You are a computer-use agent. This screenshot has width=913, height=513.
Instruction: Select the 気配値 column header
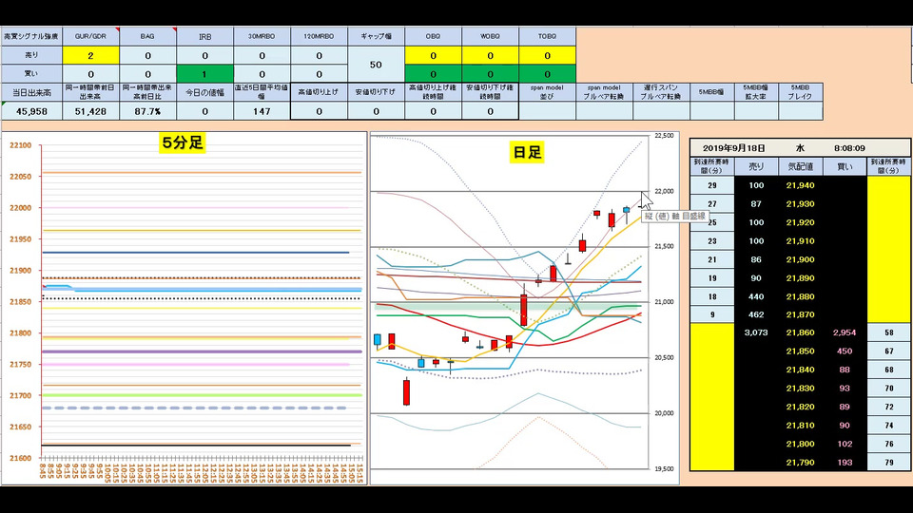[800, 166]
